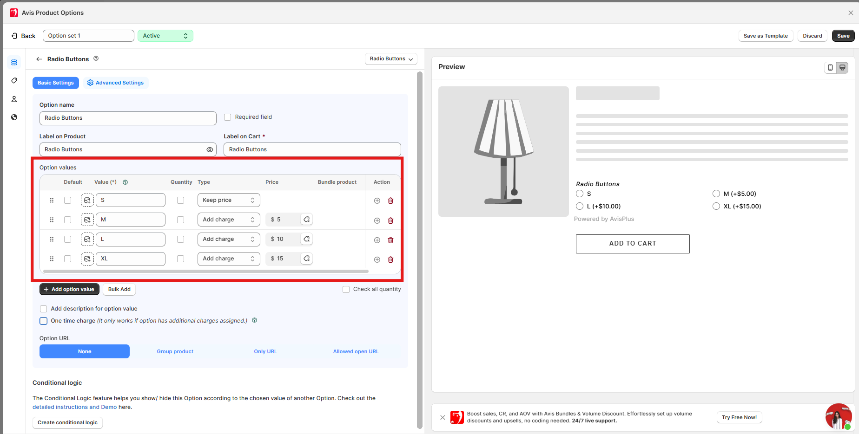Expand the Keep price type dropdown
The width and height of the screenshot is (859, 434).
click(x=228, y=200)
